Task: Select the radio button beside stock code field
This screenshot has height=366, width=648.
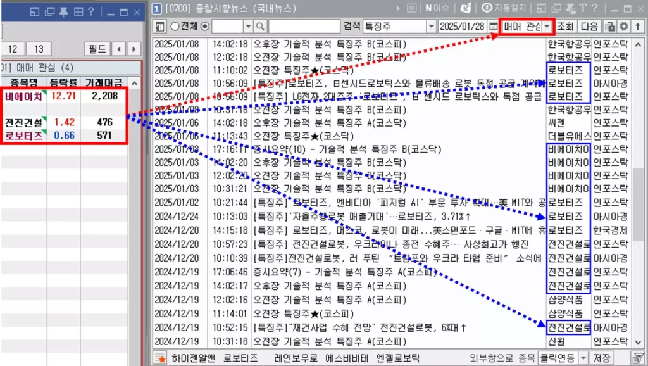Action: pos(205,27)
